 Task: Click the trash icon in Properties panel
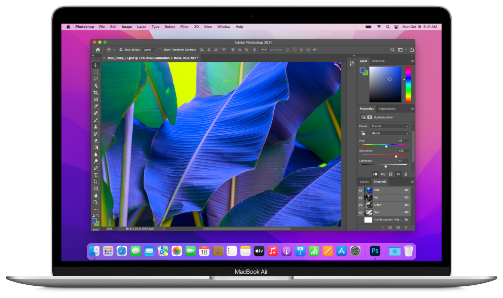406,174
